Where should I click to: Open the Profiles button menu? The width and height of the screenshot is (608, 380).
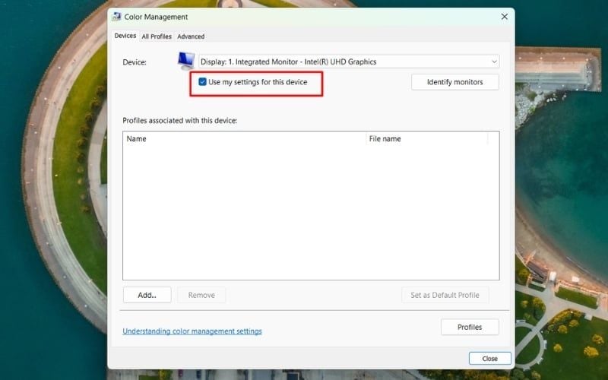point(470,328)
